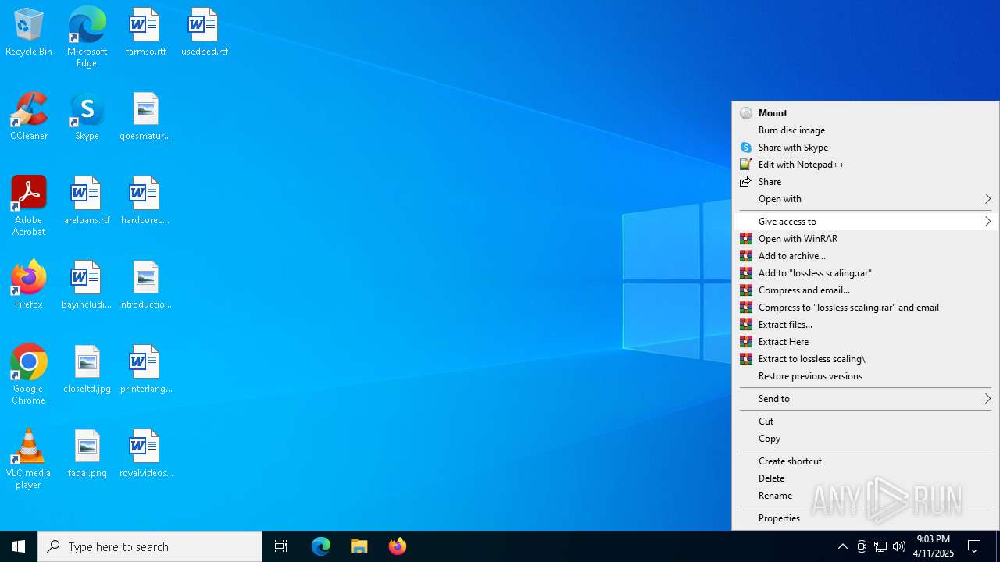1000x562 pixels.
Task: Select Restore previous versions
Action: [x=866, y=376]
